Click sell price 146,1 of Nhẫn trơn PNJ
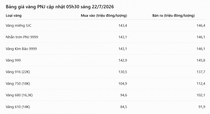 (x=201, y=37)
